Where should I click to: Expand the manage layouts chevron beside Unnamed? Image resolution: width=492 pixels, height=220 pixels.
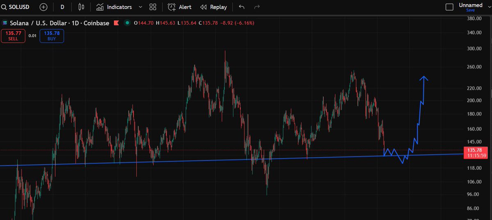pyautogui.click(x=490, y=7)
